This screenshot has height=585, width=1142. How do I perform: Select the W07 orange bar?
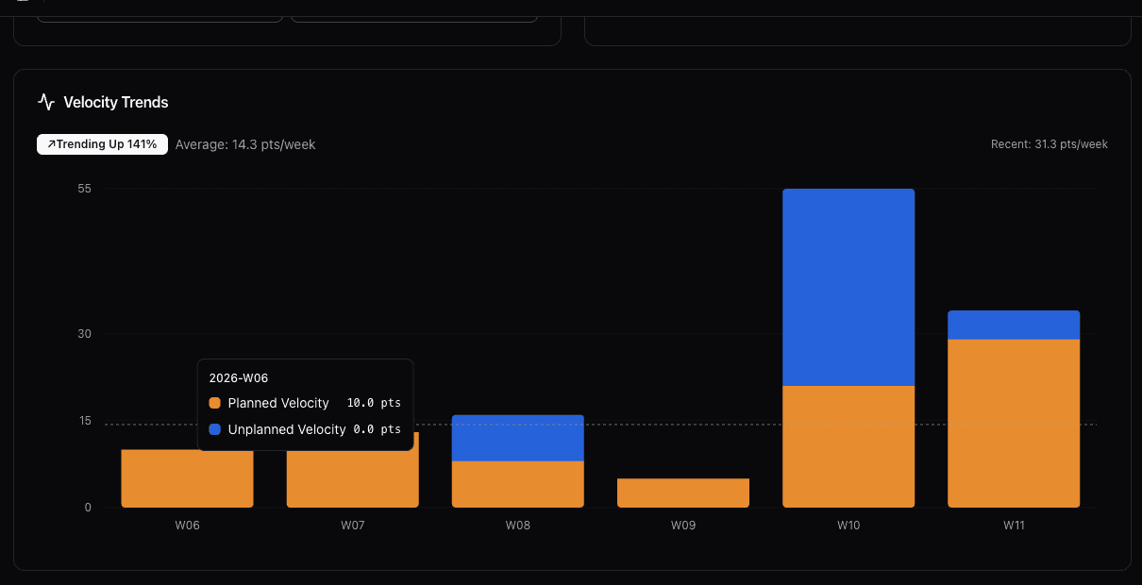(x=352, y=481)
